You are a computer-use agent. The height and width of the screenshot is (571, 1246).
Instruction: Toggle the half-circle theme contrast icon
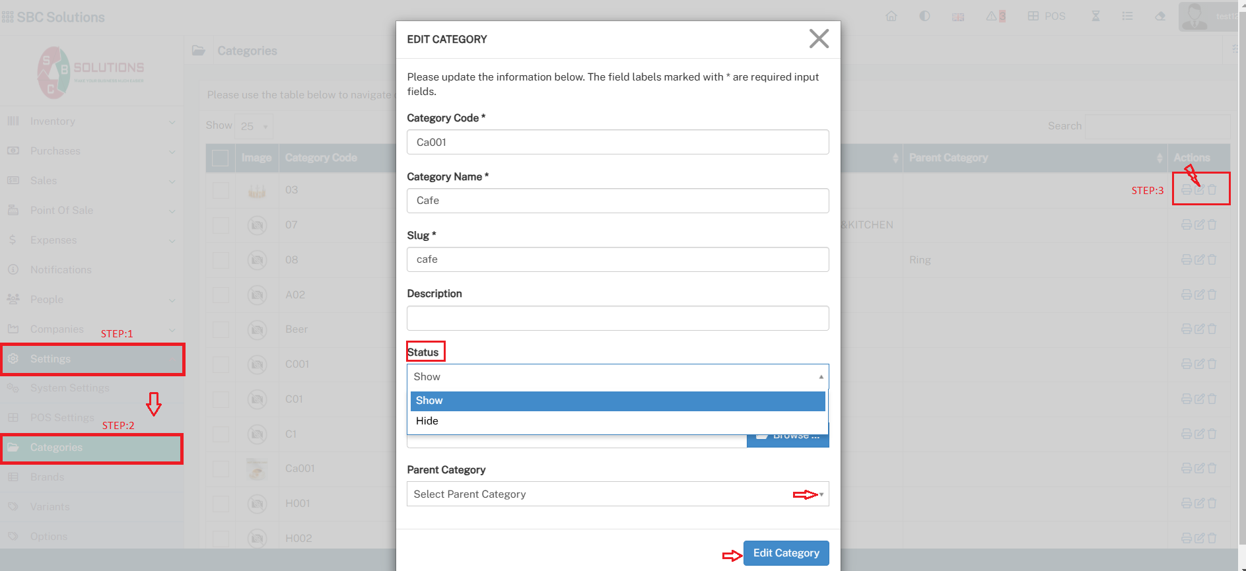[x=924, y=17]
